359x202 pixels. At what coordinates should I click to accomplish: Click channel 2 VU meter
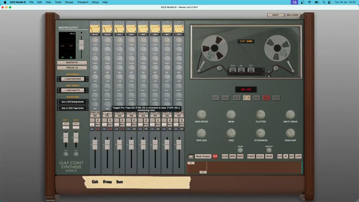pyautogui.click(x=107, y=29)
